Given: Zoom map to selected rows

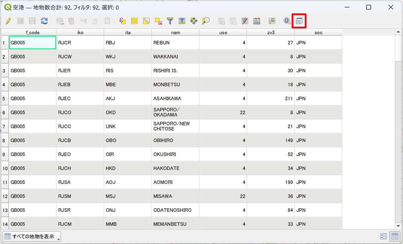Looking at the screenshot, I should coord(206,21).
